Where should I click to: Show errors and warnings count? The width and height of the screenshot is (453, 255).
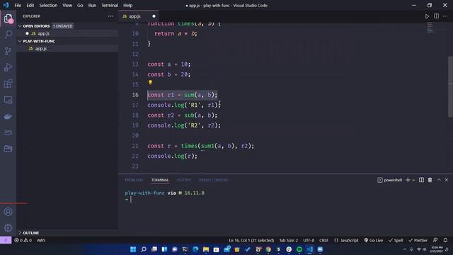(23, 240)
